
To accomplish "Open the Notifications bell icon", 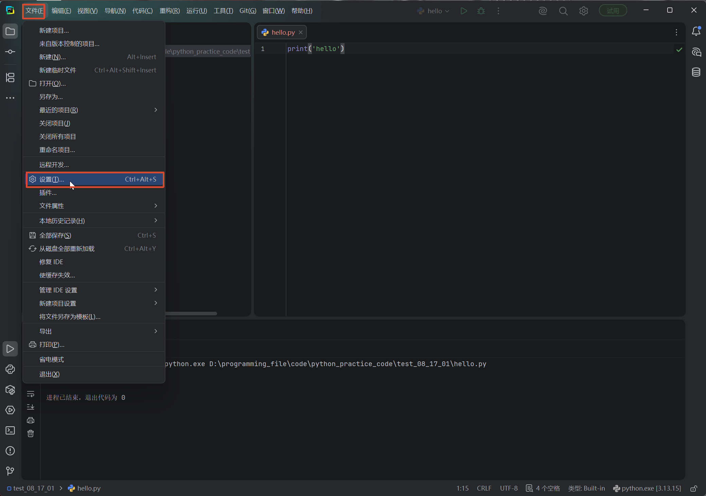I will 696,31.
